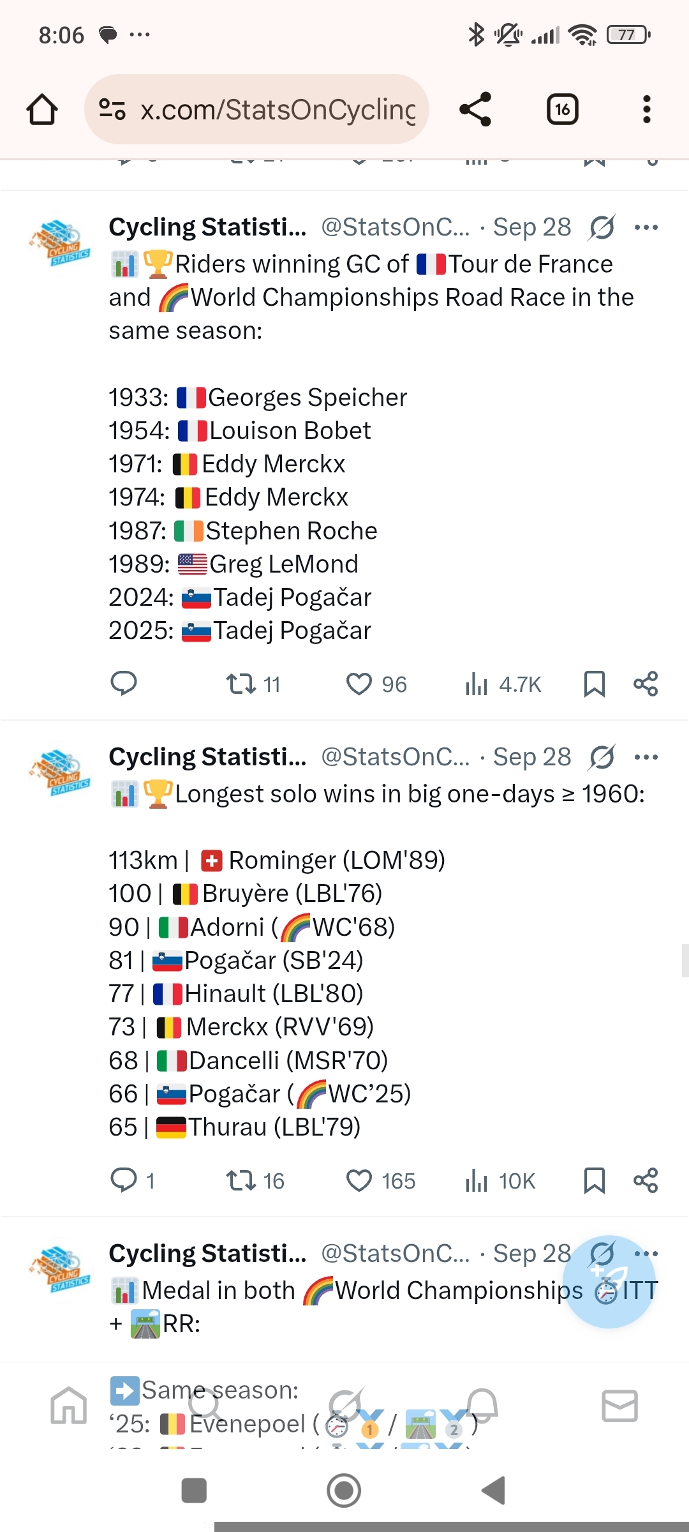Expand more options on the longest solo wins tweet
The image size is (689, 1532).
(x=646, y=757)
